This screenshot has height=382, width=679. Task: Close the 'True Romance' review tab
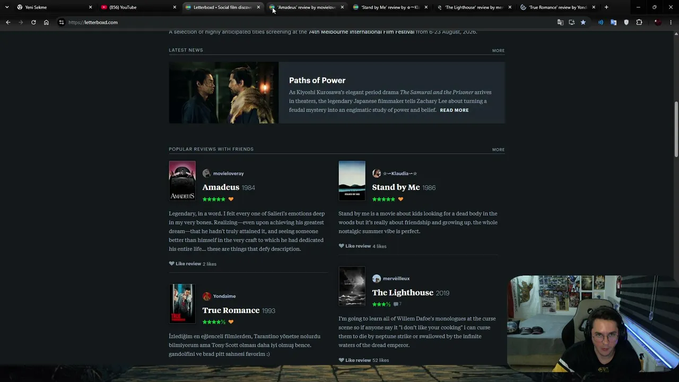click(x=593, y=7)
